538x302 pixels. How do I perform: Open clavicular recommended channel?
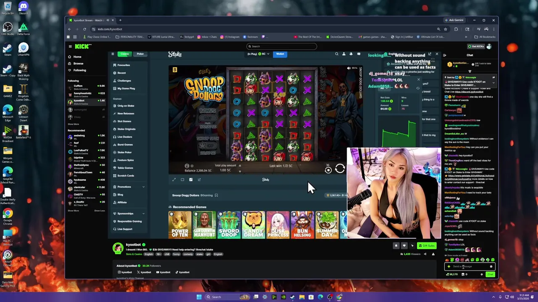coord(87,188)
